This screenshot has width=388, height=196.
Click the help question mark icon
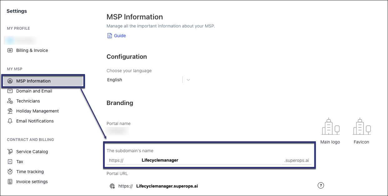tap(321, 185)
